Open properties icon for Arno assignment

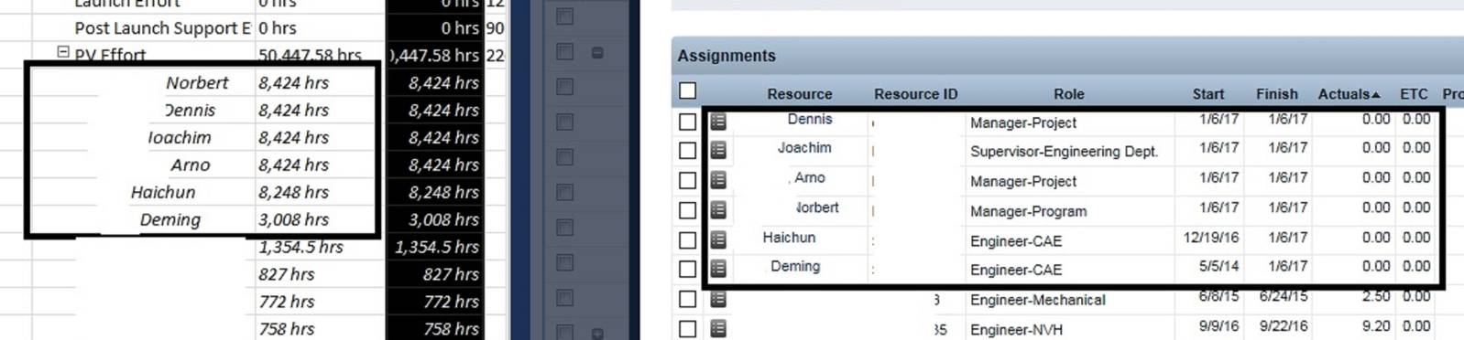tap(718, 180)
